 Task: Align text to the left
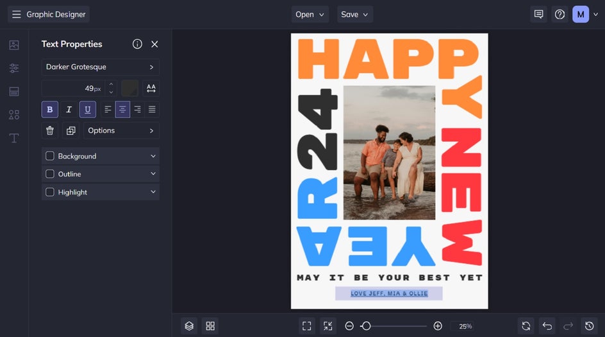pyautogui.click(x=108, y=109)
